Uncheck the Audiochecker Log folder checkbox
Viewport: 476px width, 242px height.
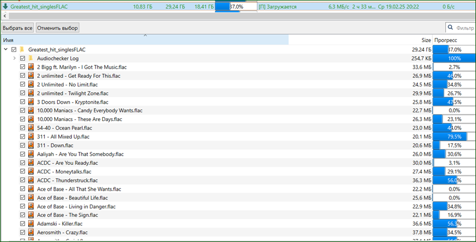23,58
